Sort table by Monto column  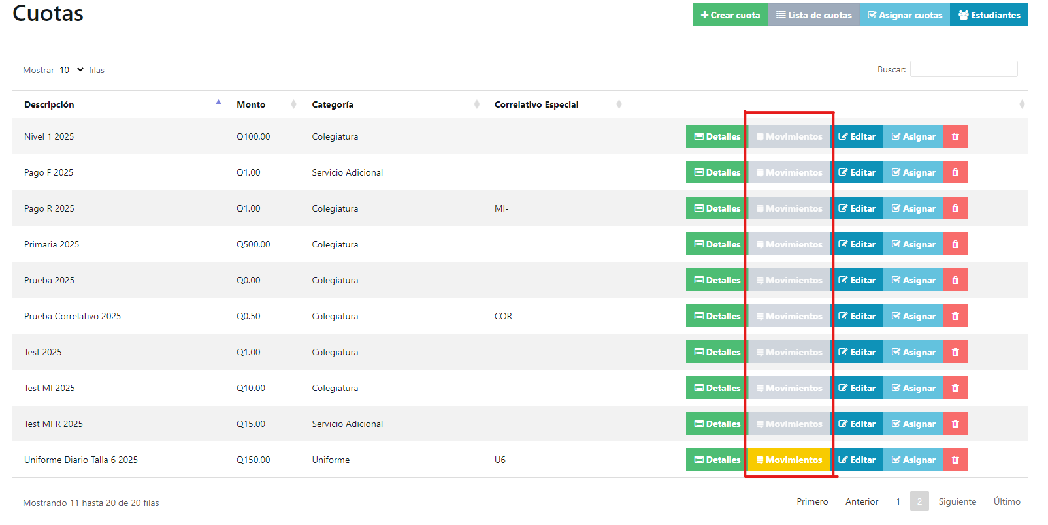tap(263, 104)
